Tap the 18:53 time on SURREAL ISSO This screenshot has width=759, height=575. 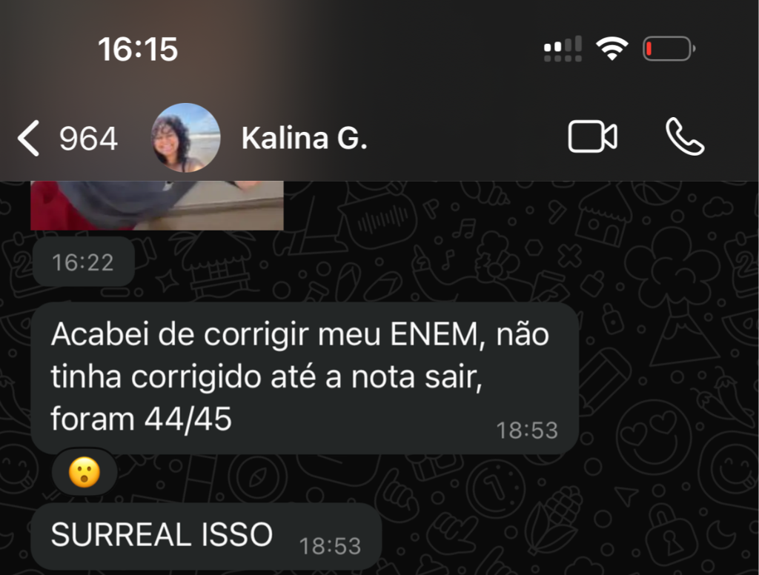[x=330, y=546]
